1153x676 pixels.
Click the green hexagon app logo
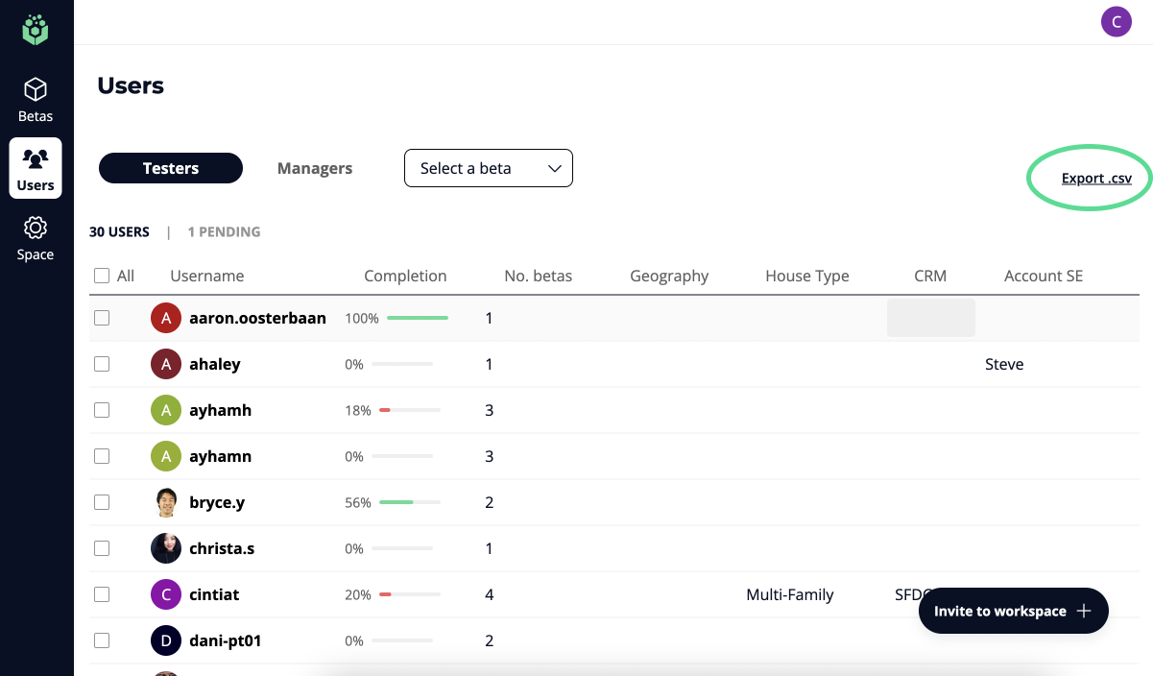point(36,29)
